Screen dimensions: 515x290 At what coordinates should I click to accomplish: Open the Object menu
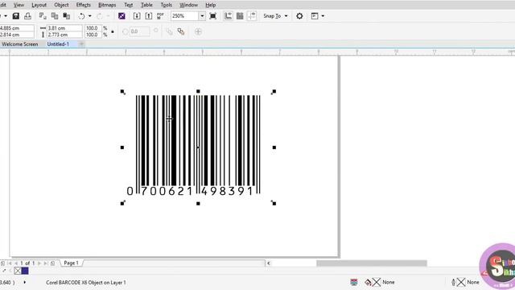(x=61, y=5)
